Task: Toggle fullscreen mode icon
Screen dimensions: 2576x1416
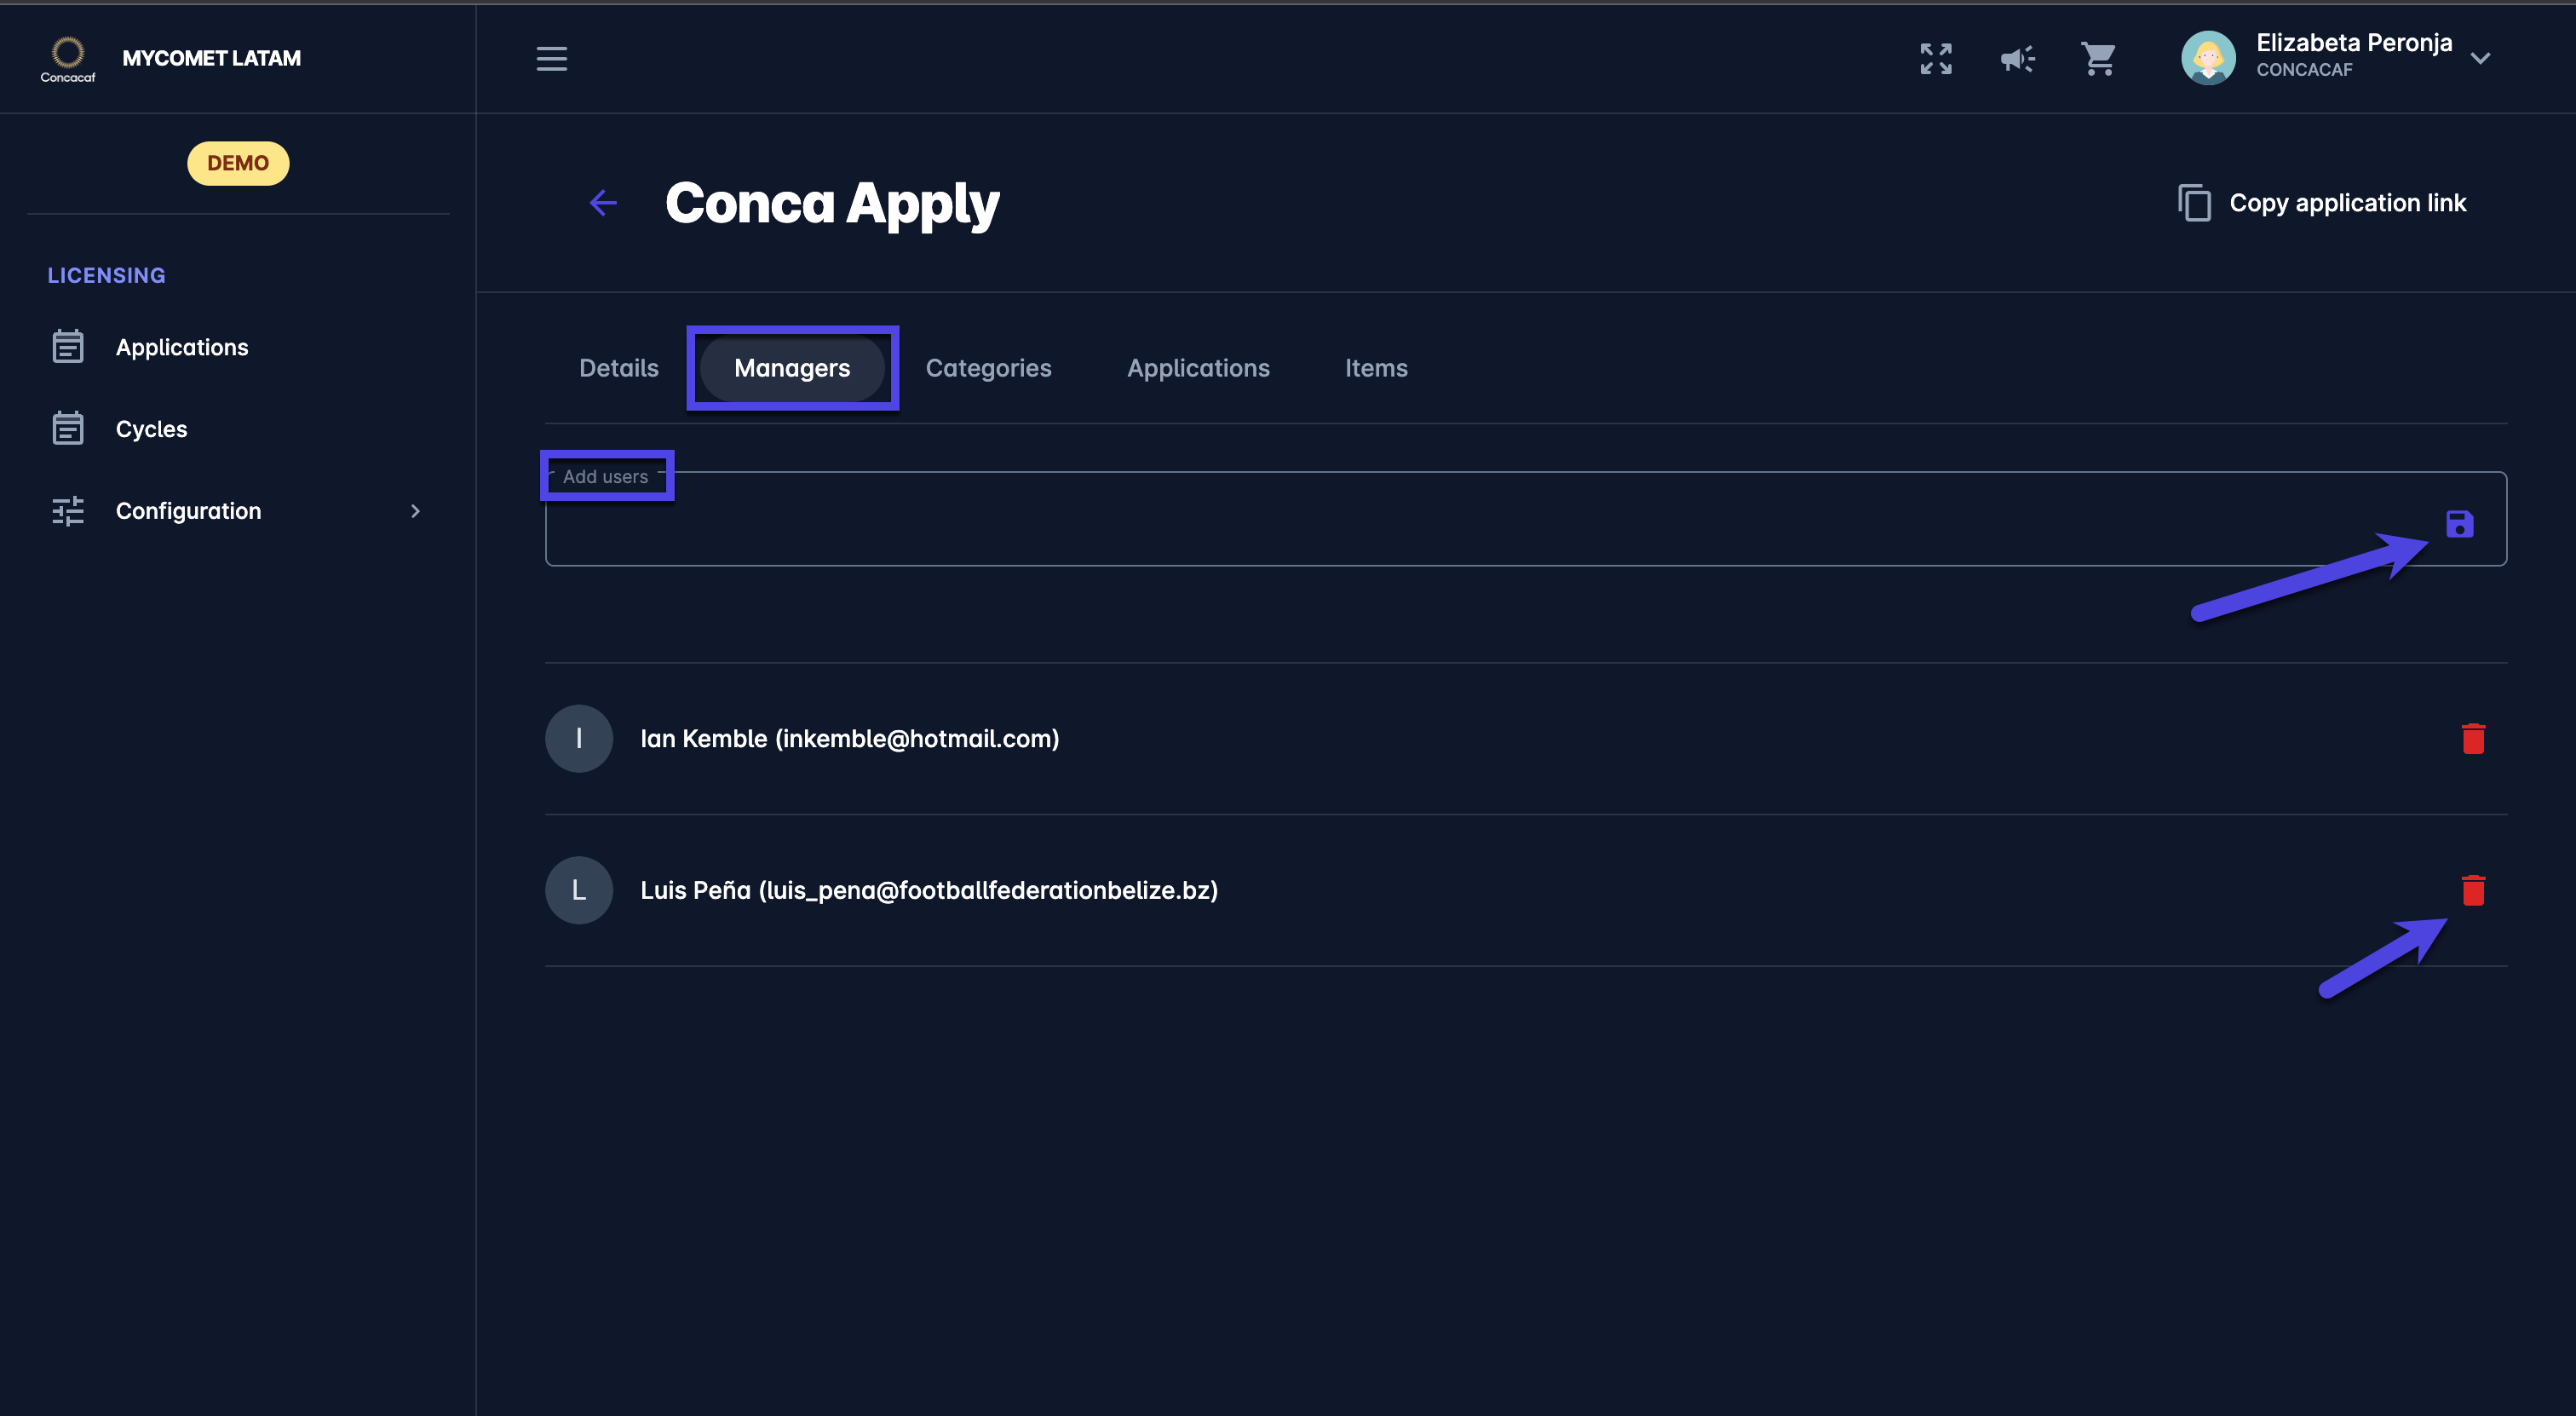Action: 1935,58
